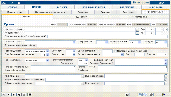Open the lookup for Нас. пункт прожив.
Screen dimensions: 171x97
pyautogui.click(x=137, y=30)
